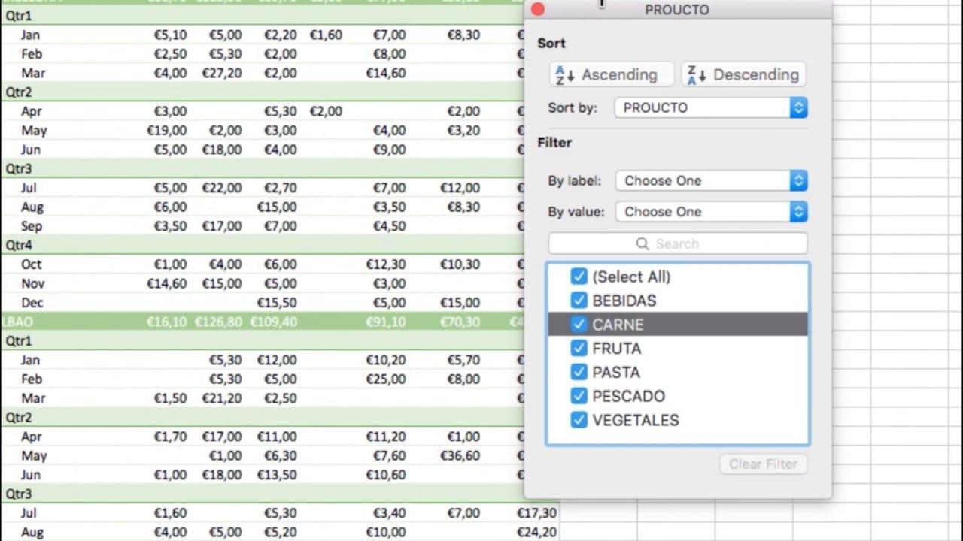Toggle the FRUTA checkbox
This screenshot has height=541, width=963.
[578, 349]
